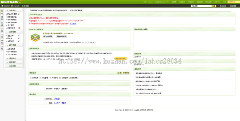Select the blue theme color swatch

tap(24, 6)
